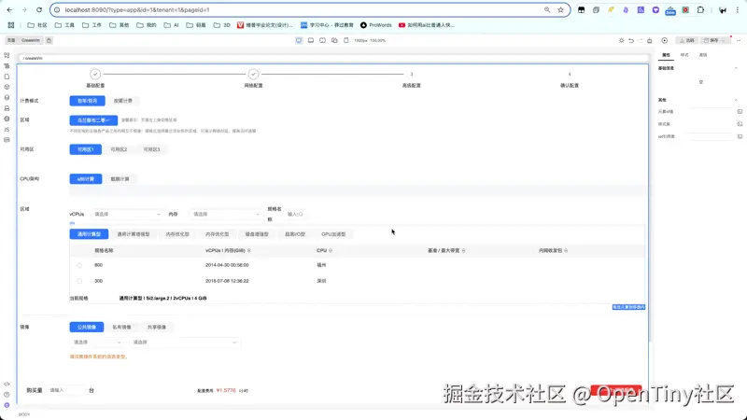This screenshot has width=747, height=420.
Task: Select radio button for row 300
Action: (79, 281)
